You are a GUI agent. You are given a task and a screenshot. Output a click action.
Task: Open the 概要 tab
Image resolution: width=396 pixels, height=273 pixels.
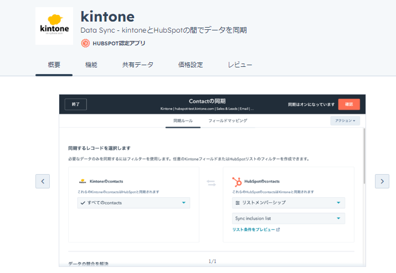click(54, 65)
